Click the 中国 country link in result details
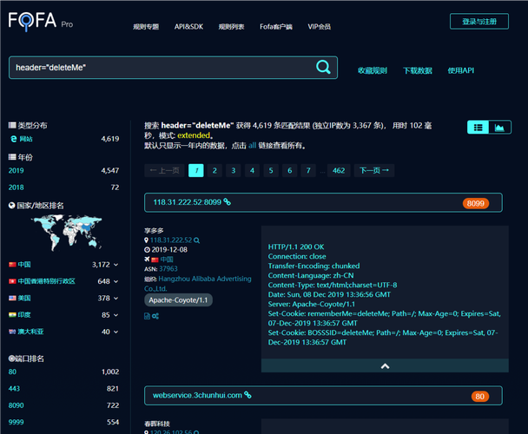 167,260
